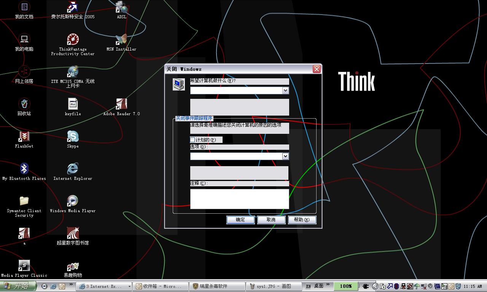Click 取消 to cancel shutdown
Screen dimensions: 487x292
coord(271,220)
